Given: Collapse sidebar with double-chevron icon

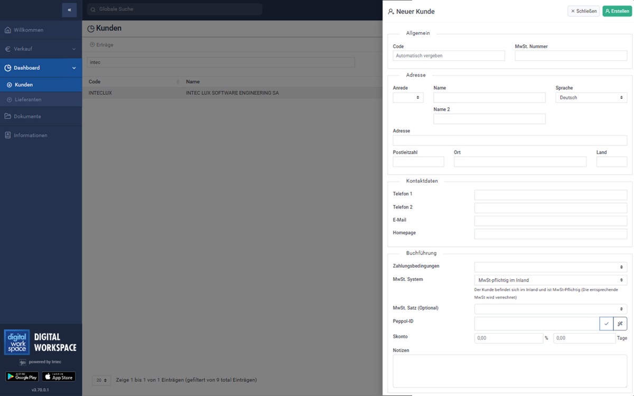Looking at the screenshot, I should [x=69, y=10].
